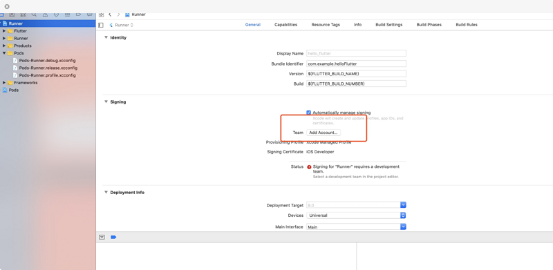553x270 pixels.
Task: Click the Frameworks folder icon
Action: (10, 83)
